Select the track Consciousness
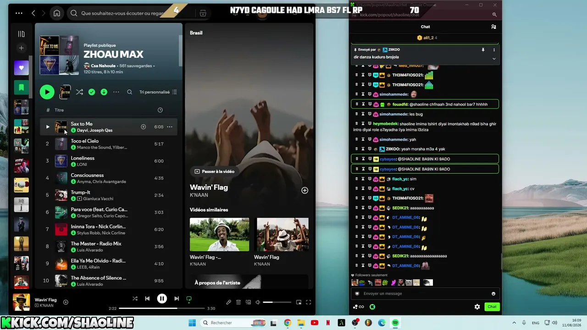This screenshot has width=587, height=330. tap(108, 178)
